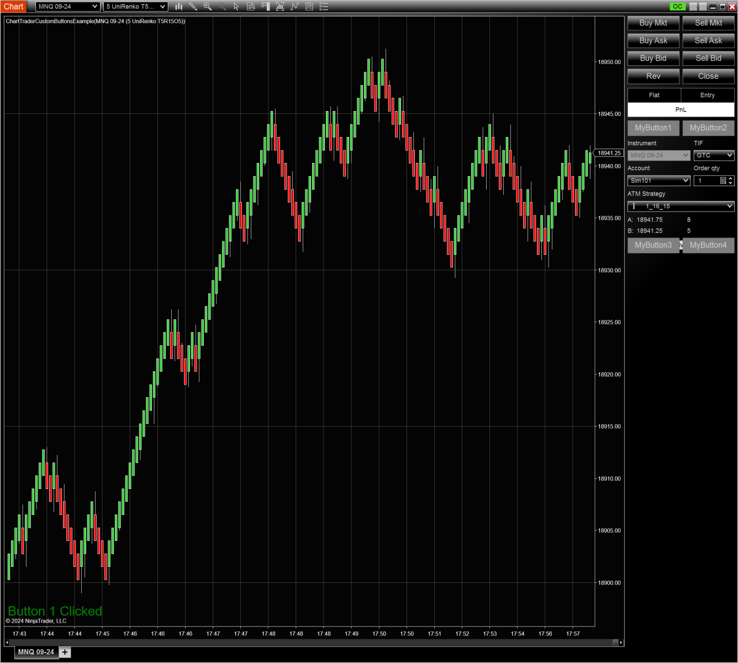738x663 pixels.
Task: Click the Entry cell
Action: coord(708,96)
